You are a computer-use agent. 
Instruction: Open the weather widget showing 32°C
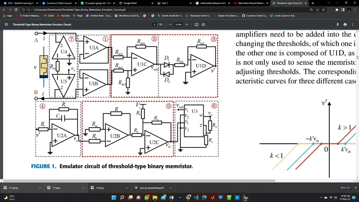pos(9,198)
